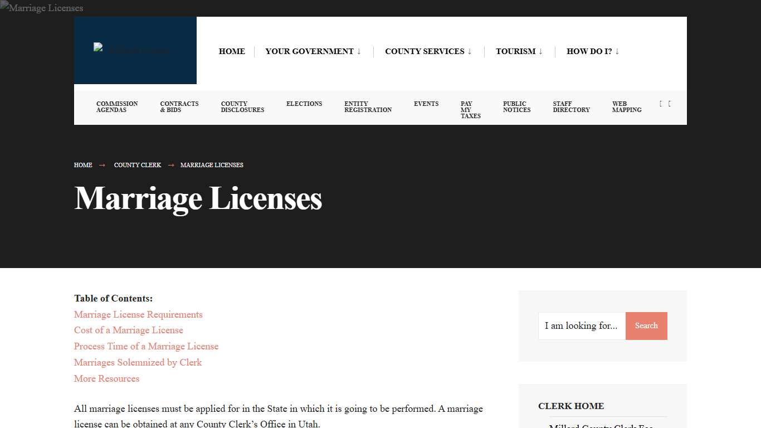Screen dimensions: 761x428
Task: Open County Clerk from the breadcrumb trail
Action: 137,165
